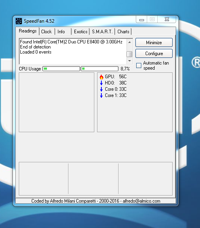Viewport: 200px width, 228px height.
Task: Click the HD0 blue down arrow icon
Action: [x=101, y=83]
